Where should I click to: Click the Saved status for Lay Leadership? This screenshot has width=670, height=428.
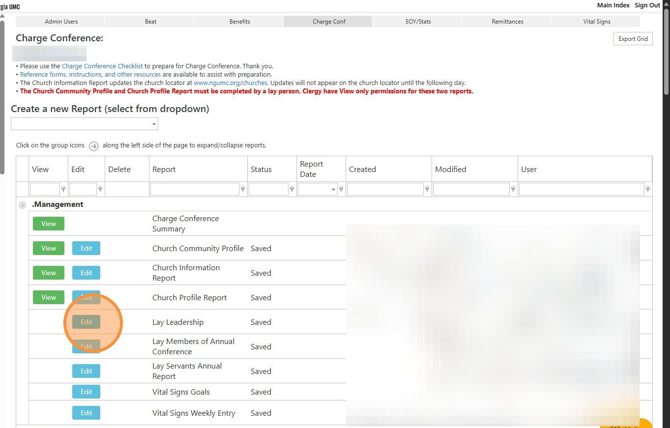click(x=261, y=322)
